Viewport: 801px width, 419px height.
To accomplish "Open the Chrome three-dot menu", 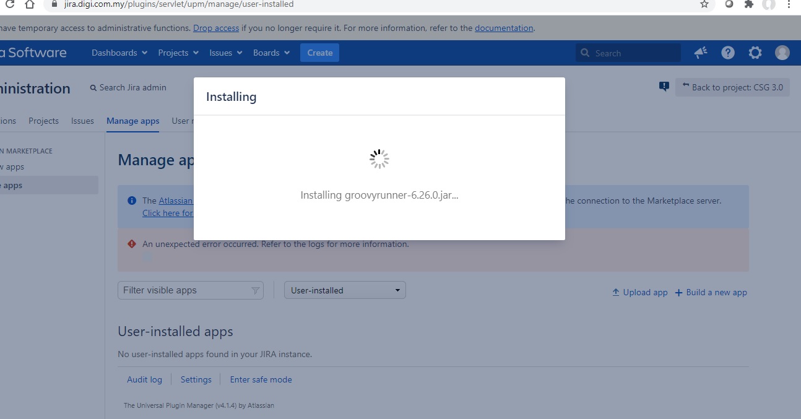I will pos(789,4).
